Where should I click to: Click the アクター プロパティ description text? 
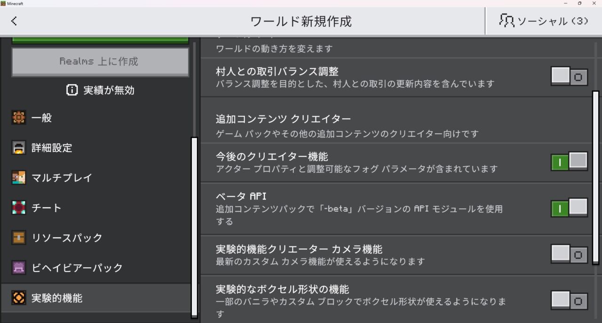coord(356,169)
